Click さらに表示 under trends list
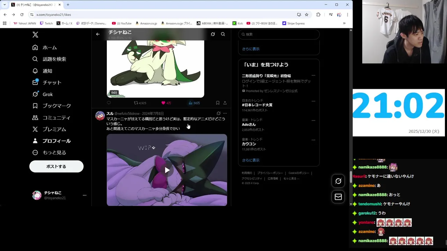447x251 pixels. (x=251, y=160)
